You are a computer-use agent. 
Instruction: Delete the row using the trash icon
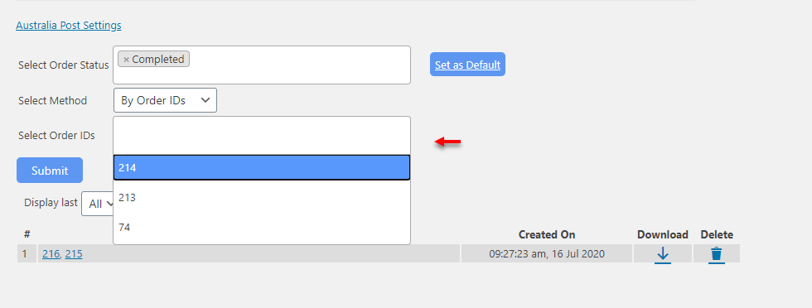pyautogui.click(x=716, y=254)
